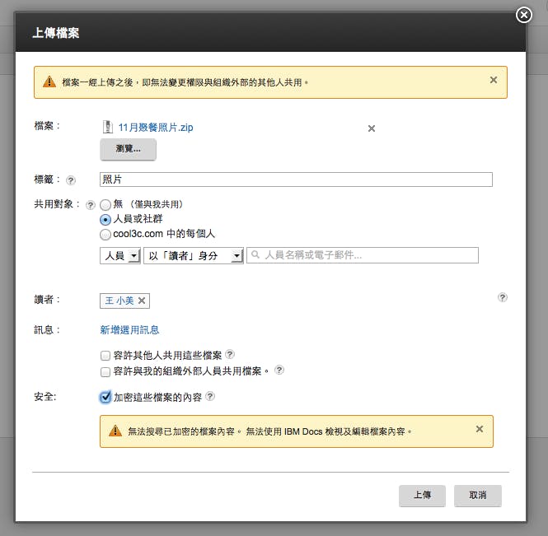Image resolution: width=548 pixels, height=536 pixels.
Task: Open the help icon beside the readers row
Action: tap(503, 297)
